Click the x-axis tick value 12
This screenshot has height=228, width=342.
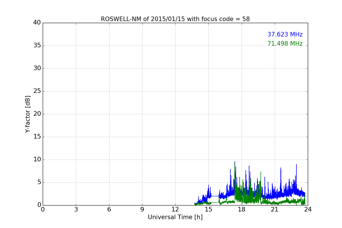pyautogui.click(x=175, y=209)
